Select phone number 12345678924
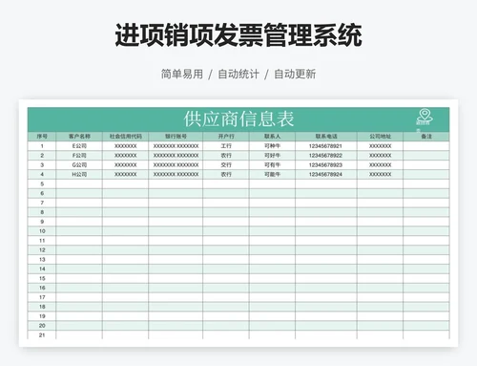 tap(325, 175)
